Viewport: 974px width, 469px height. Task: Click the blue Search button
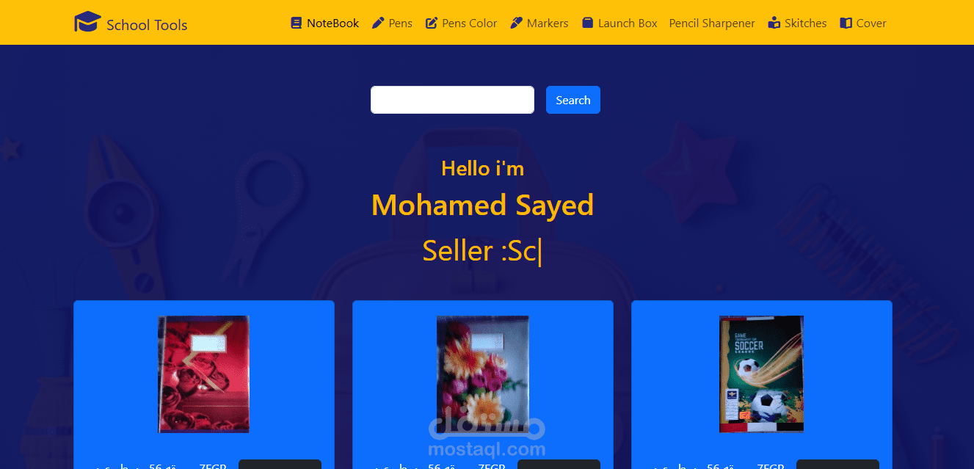(573, 100)
